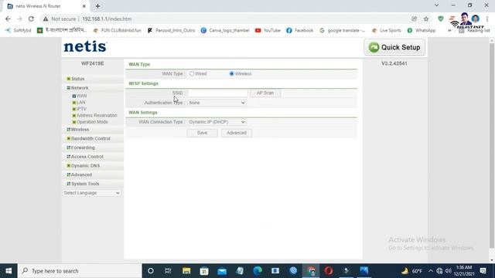
Task: Click the green shield extension icon
Action: click(441, 19)
